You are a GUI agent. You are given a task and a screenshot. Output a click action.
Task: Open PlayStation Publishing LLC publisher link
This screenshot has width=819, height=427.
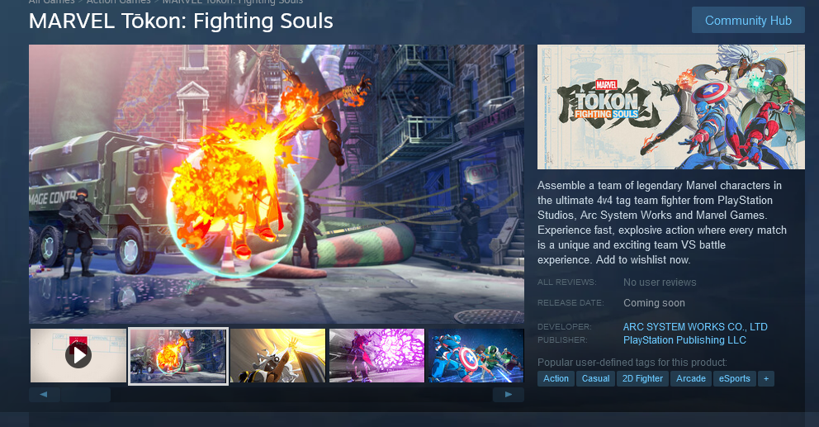[684, 340]
